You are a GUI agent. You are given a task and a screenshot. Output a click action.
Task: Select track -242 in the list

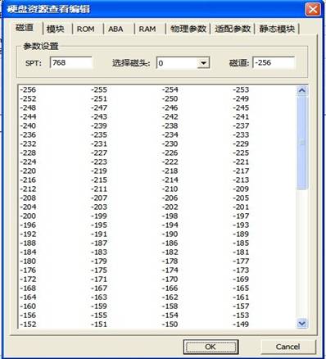pos(170,116)
